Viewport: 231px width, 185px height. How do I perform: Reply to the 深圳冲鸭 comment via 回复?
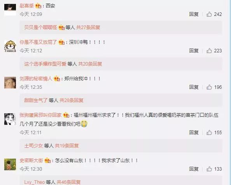pyautogui.click(x=194, y=50)
